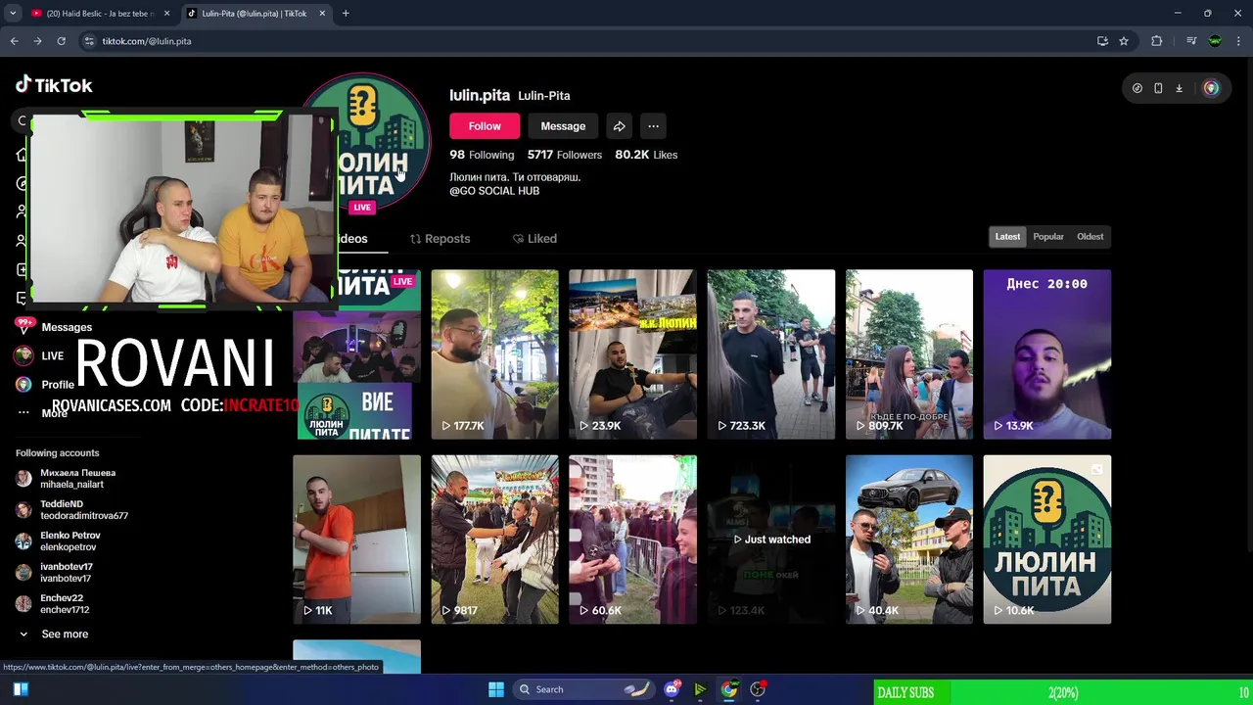Open the video with 177.7K views

494,354
